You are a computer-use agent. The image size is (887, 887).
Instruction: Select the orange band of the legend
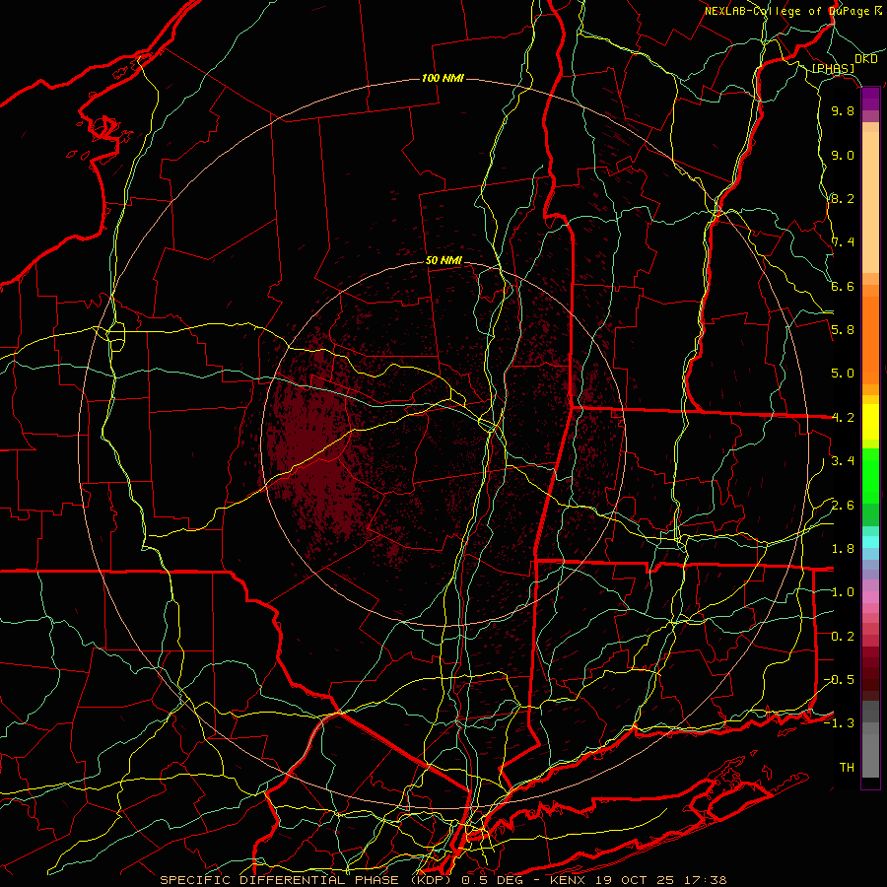click(x=870, y=340)
